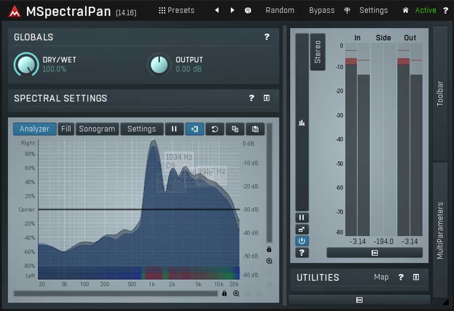This screenshot has width=454, height=311.
Task: Toggle the horizontal zoom lock icon
Action: [x=224, y=294]
